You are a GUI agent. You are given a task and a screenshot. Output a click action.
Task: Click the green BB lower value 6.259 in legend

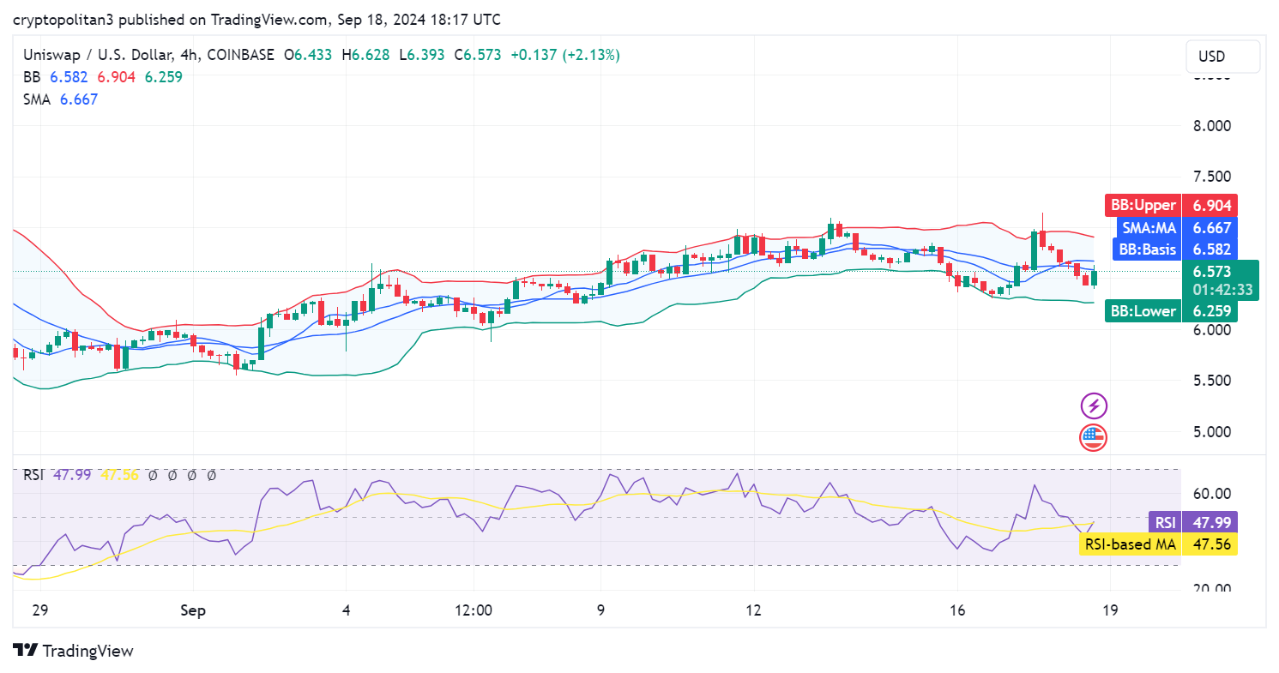pos(164,77)
